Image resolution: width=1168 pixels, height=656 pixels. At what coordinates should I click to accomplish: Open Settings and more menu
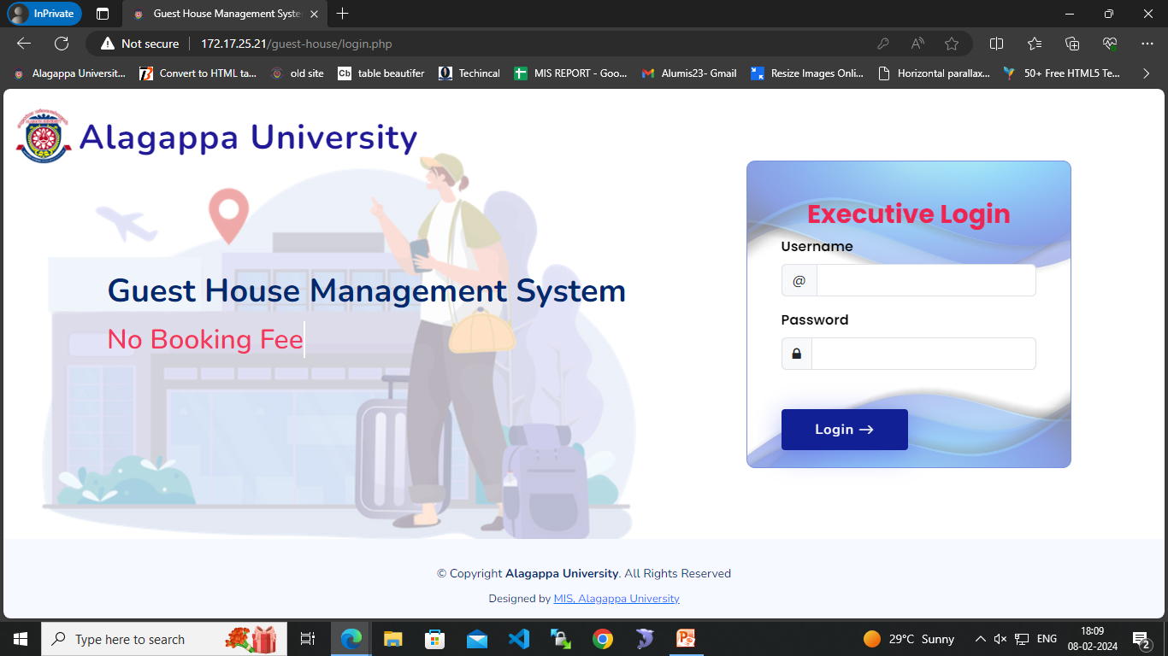click(x=1147, y=44)
